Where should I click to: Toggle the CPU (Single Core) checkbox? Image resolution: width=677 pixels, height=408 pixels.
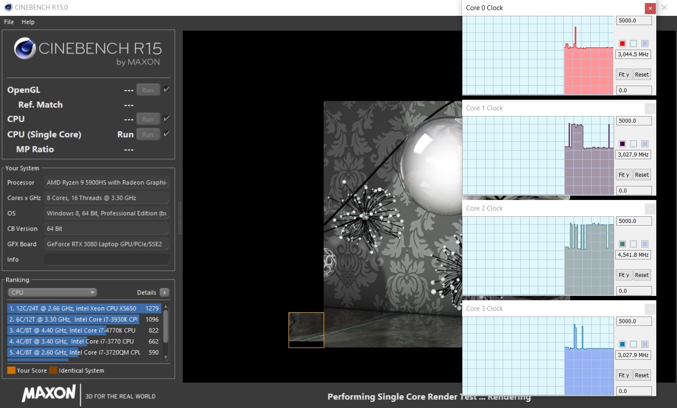click(x=166, y=134)
